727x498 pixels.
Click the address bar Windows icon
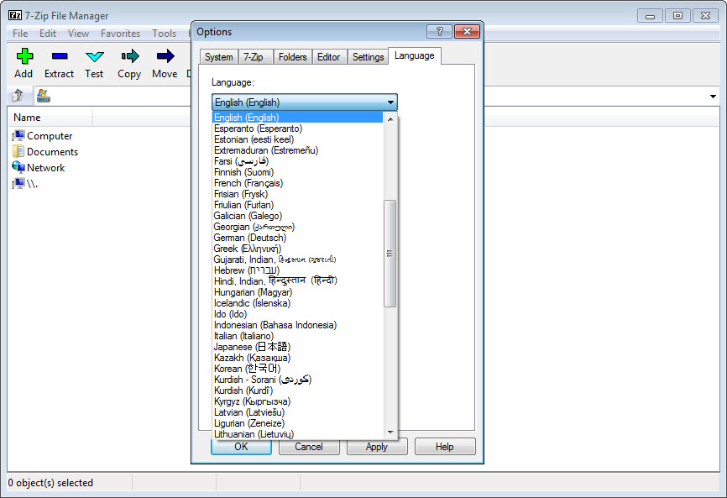44,96
